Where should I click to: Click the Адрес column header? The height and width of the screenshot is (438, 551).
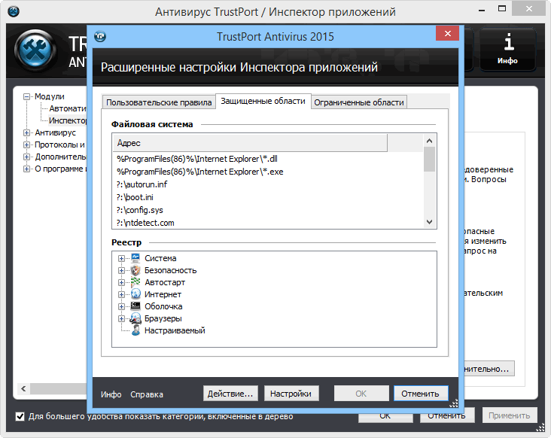250,143
